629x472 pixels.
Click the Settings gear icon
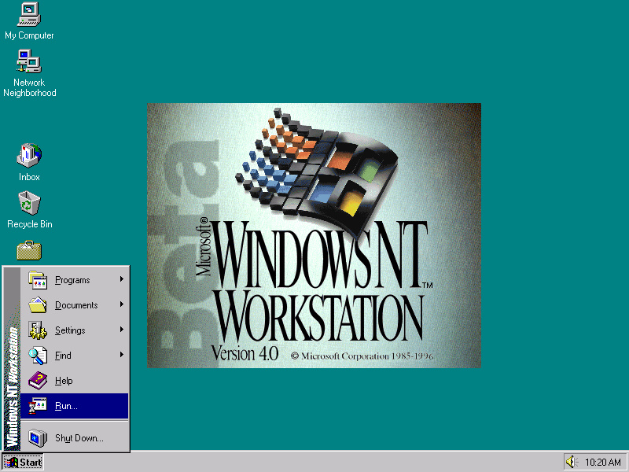point(37,330)
